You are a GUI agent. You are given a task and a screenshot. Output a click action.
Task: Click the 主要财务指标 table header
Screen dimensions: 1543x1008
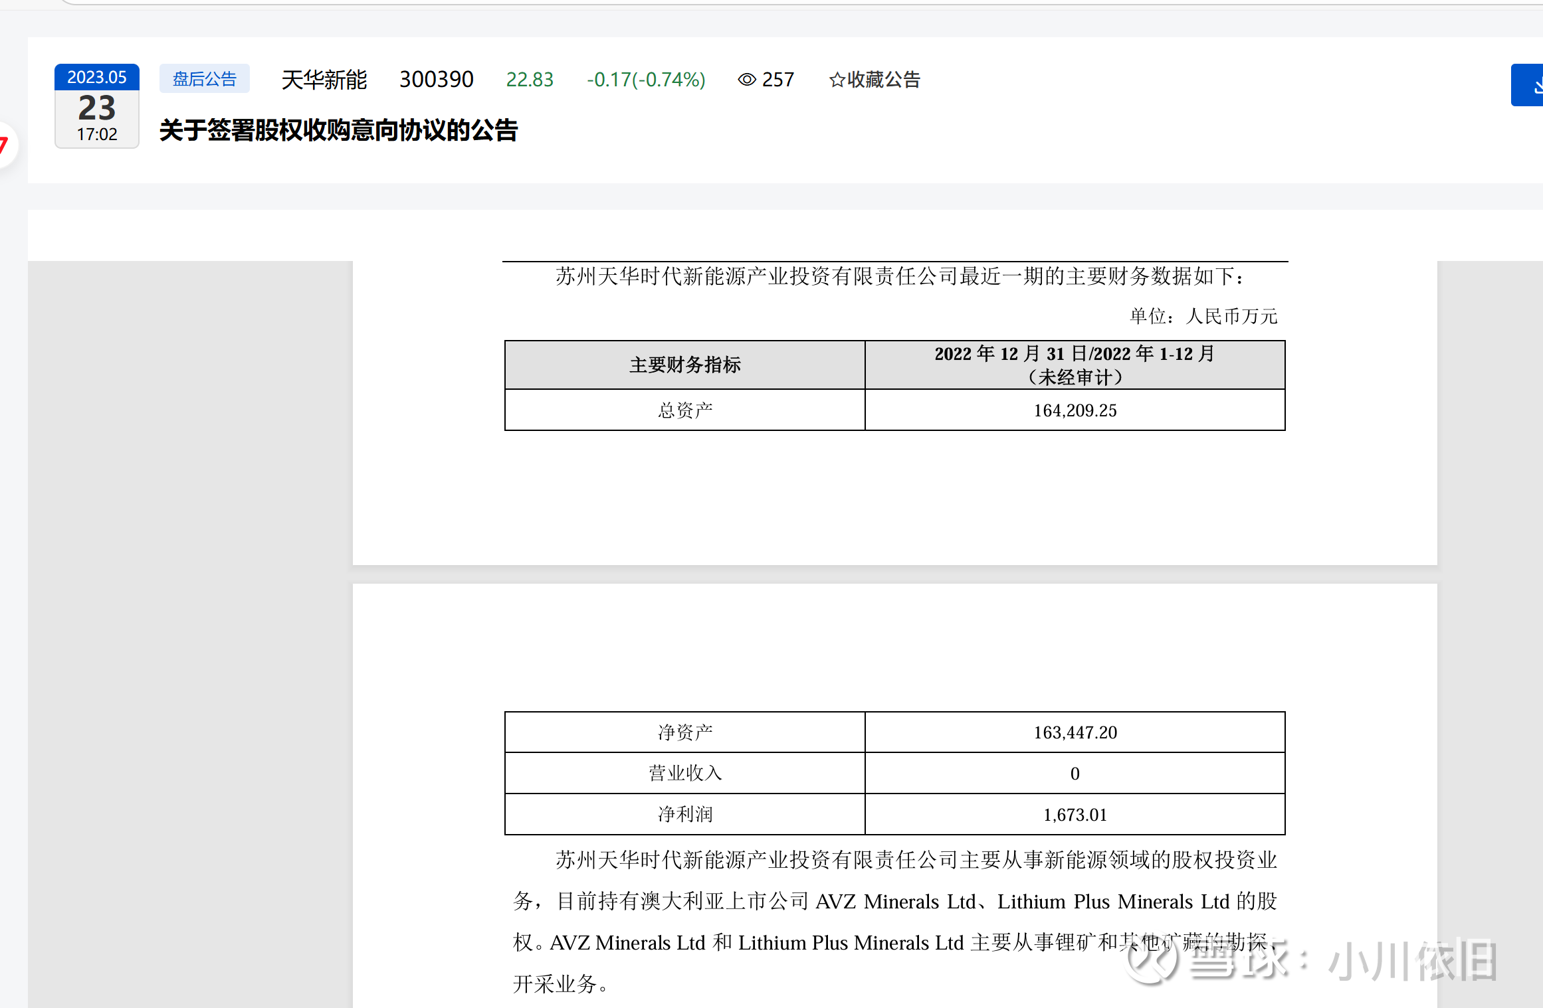684,365
